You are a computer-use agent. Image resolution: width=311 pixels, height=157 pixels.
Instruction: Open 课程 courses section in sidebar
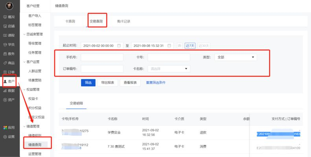[9, 35]
